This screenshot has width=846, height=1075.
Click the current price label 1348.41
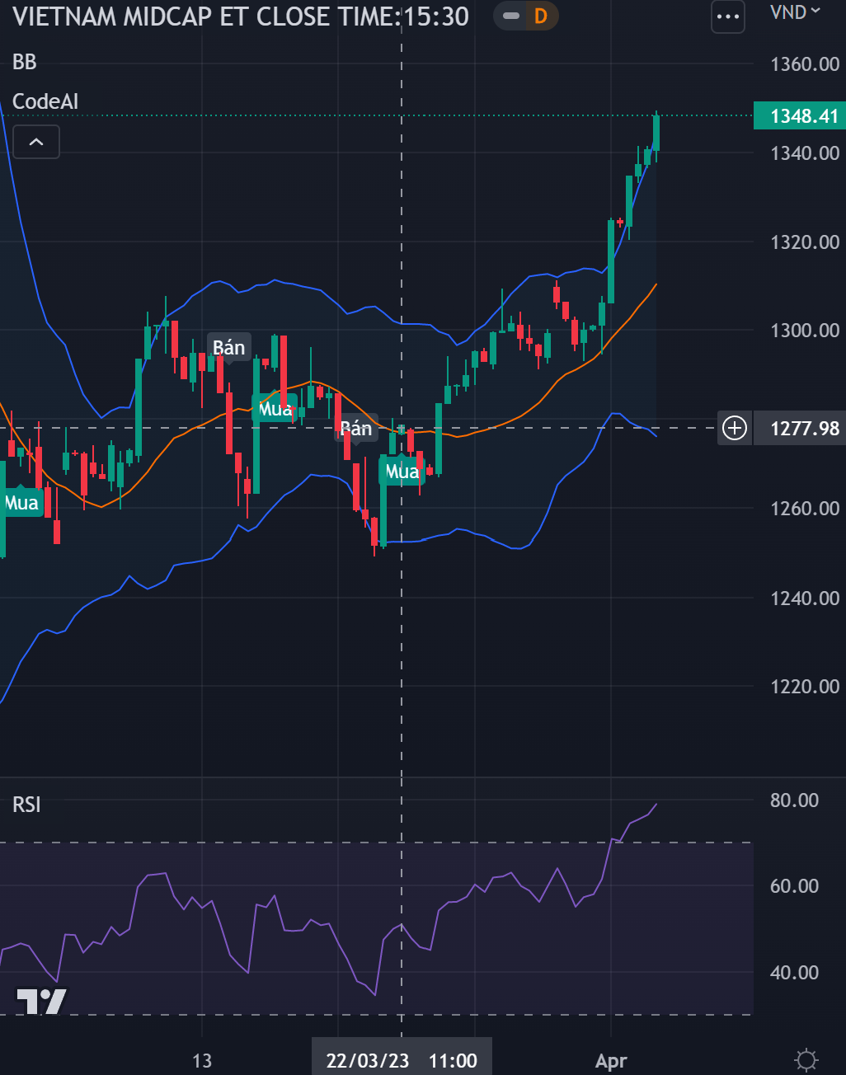(x=803, y=116)
